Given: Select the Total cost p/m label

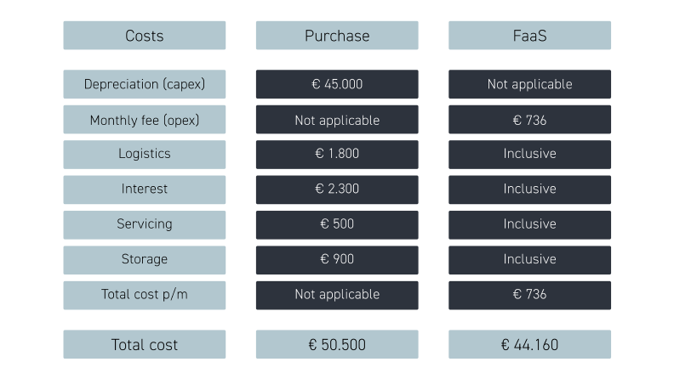Looking at the screenshot, I should tap(144, 294).
